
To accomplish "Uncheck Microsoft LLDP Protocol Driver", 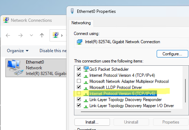I will 79,87.
